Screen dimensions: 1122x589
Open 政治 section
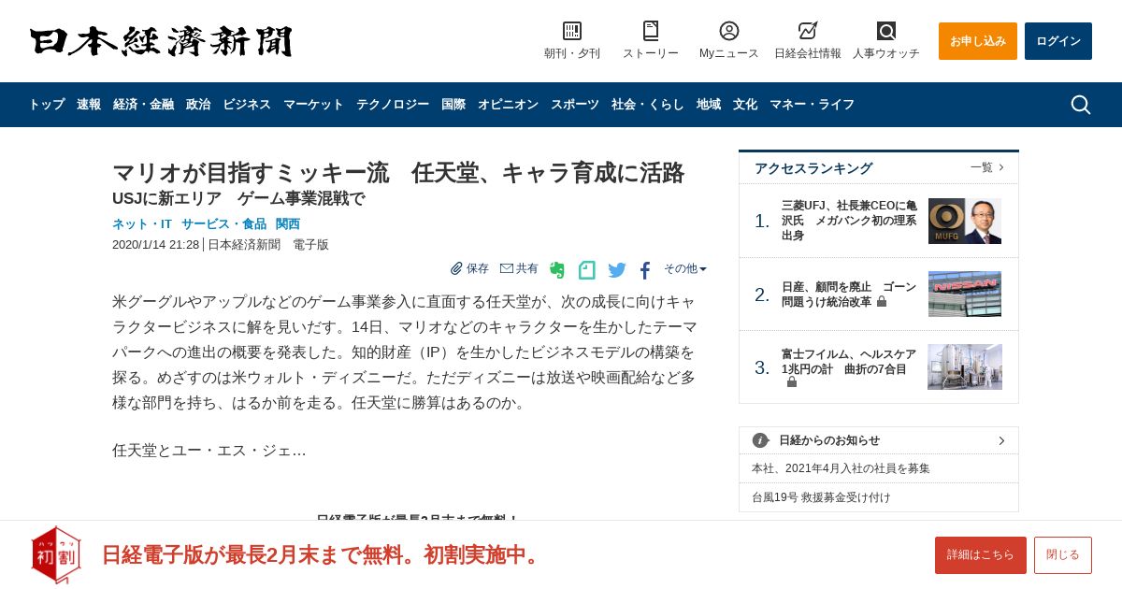[x=198, y=105]
